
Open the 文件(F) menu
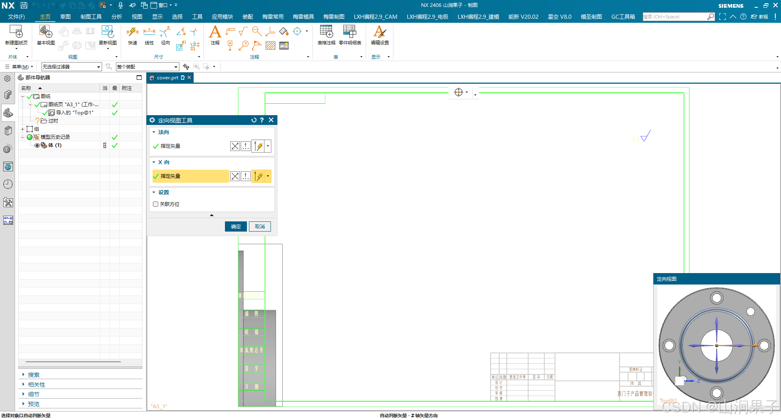[16, 17]
